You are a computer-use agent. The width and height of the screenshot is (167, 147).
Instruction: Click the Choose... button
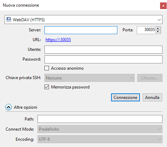pyautogui.click(x=150, y=78)
